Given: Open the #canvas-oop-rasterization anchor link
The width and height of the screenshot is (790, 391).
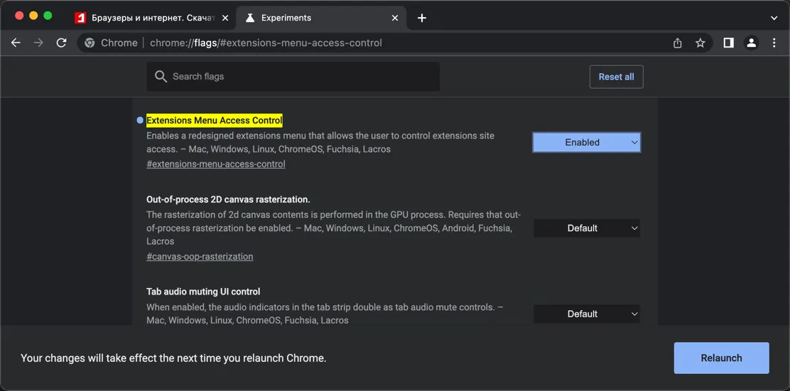Looking at the screenshot, I should [x=200, y=256].
